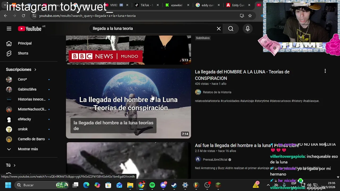The image size is (340, 191).
Task: Open 'La llegada del hombre a la Luna' thumbnail
Action: coord(128,103)
